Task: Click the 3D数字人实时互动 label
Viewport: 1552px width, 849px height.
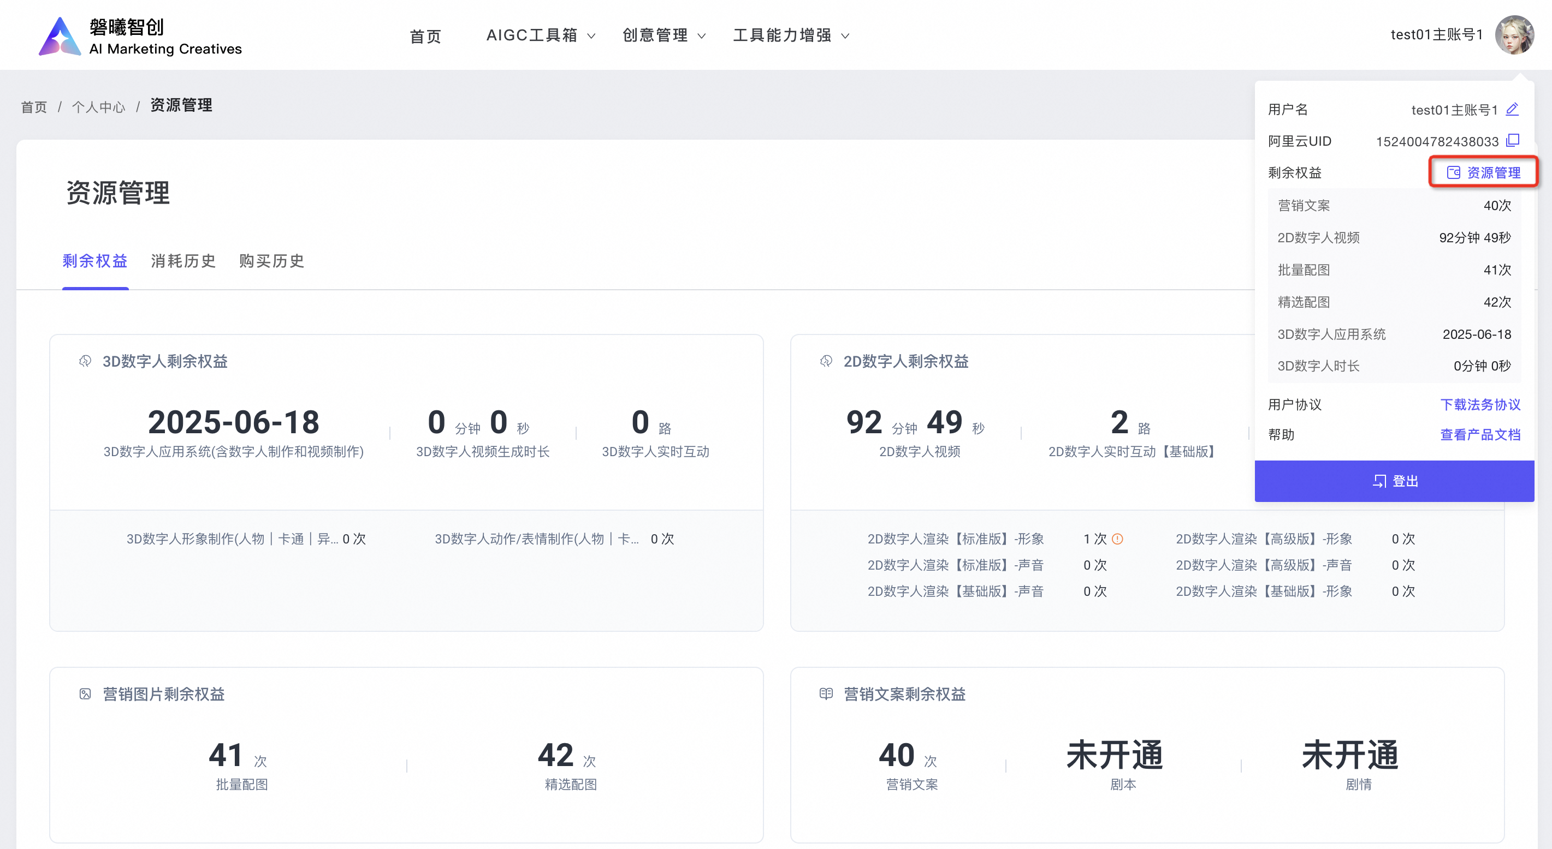Action: 655,452
